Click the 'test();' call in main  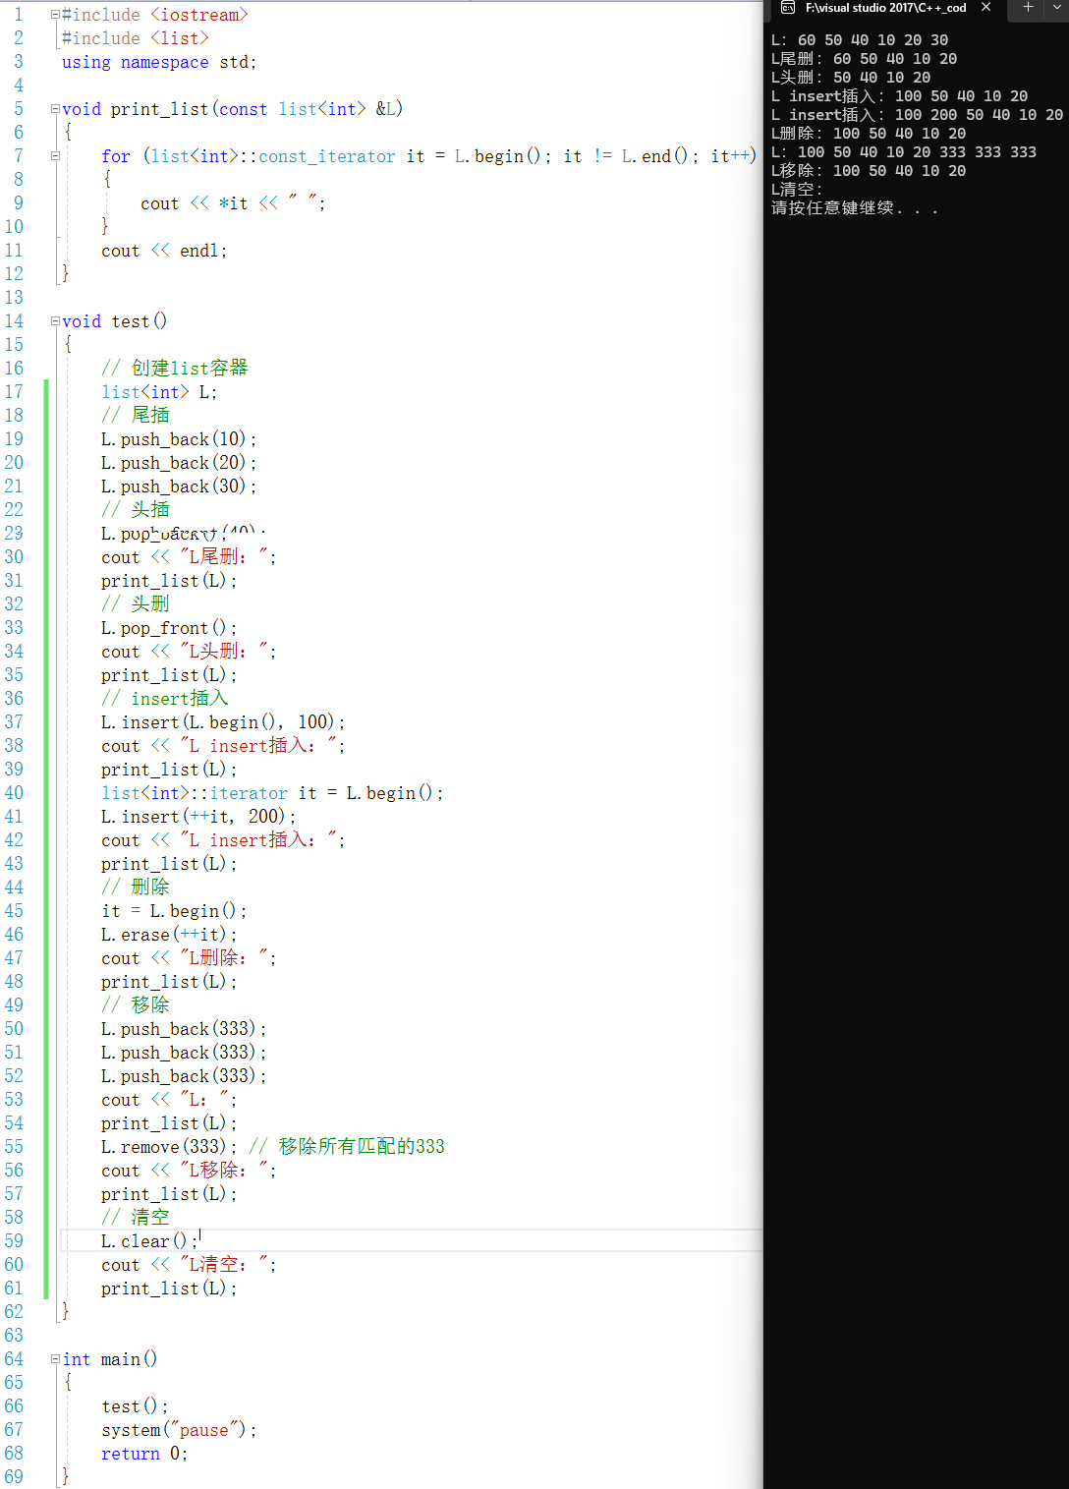[135, 1406]
